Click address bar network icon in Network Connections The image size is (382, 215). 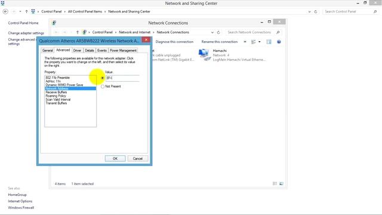coord(84,32)
